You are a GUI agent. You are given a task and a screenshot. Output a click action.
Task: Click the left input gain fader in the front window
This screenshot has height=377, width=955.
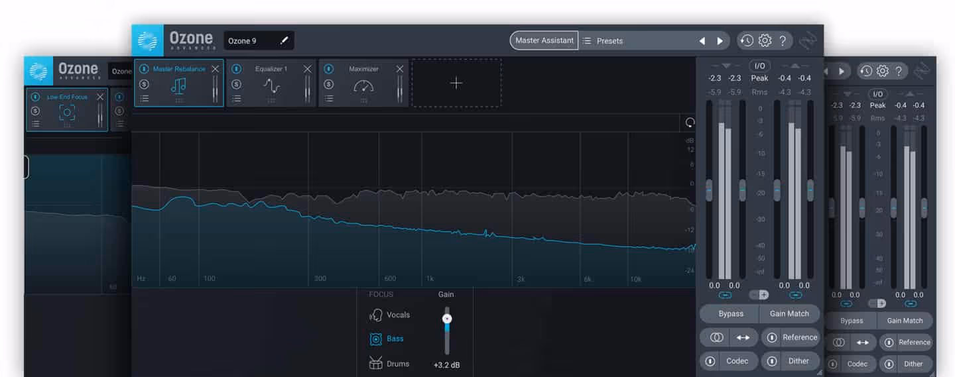(x=709, y=190)
